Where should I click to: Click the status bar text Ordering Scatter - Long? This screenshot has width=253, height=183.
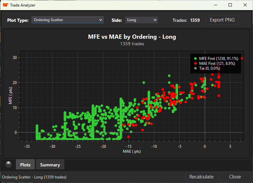[34, 177]
